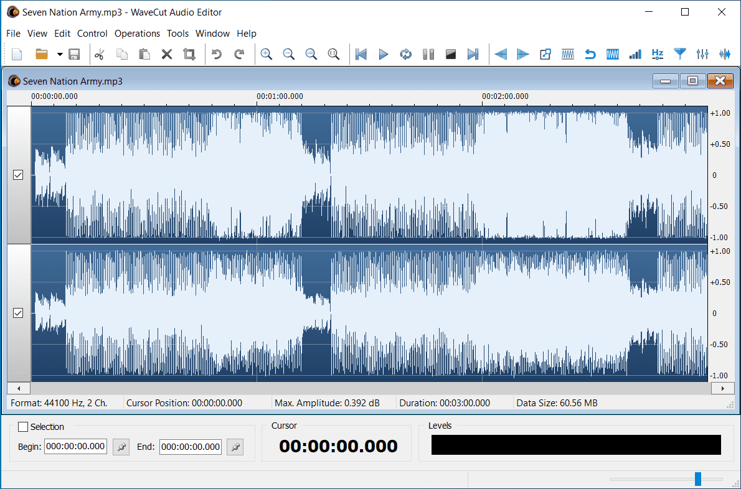Enable the Selection checkbox

(x=23, y=427)
